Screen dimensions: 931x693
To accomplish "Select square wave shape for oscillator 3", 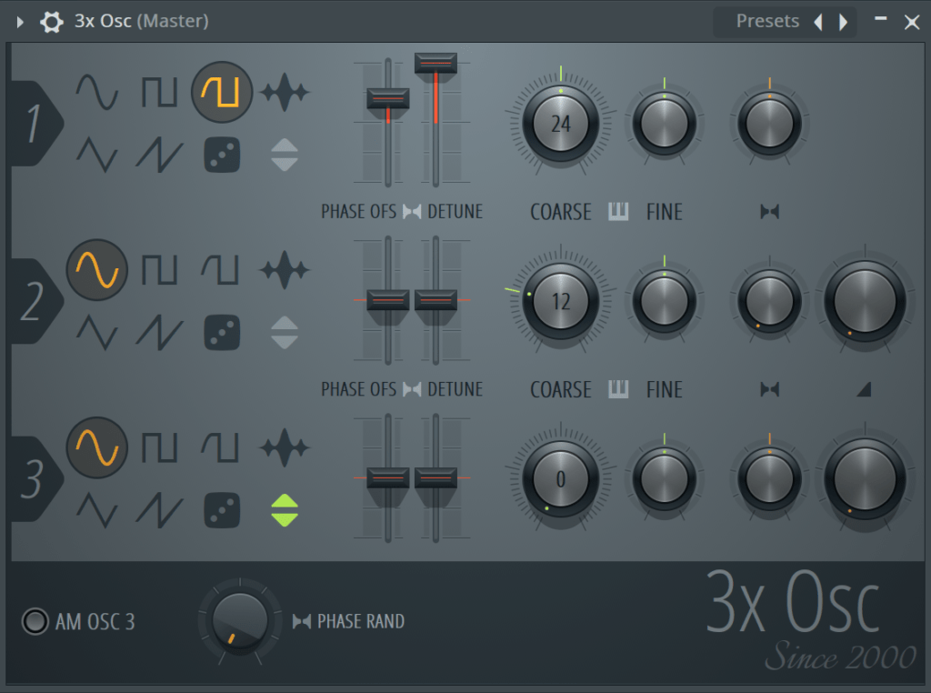I will pyautogui.click(x=159, y=447).
